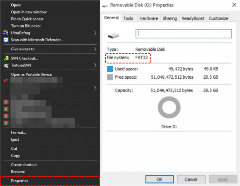Click the UltraDefrag icon in context menu
The height and width of the screenshot is (186, 240).
6,33
